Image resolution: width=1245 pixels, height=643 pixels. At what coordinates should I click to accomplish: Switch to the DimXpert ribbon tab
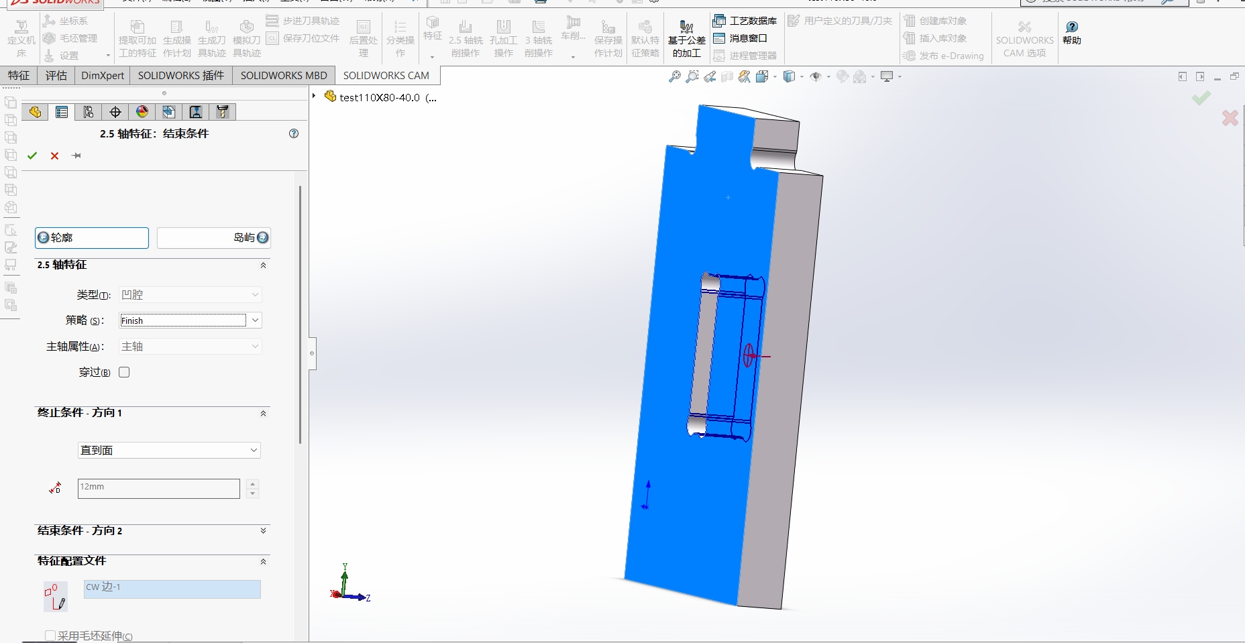103,75
